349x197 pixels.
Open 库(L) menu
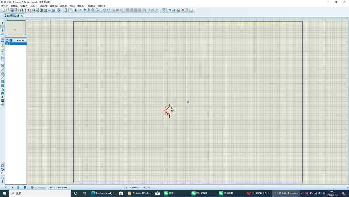[x=72, y=6]
